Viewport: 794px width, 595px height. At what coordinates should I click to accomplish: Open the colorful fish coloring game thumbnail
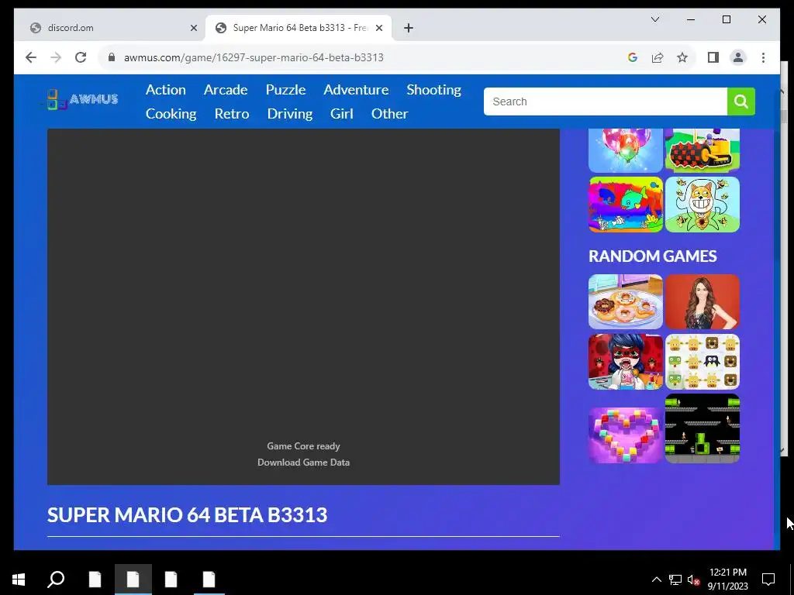pyautogui.click(x=626, y=205)
